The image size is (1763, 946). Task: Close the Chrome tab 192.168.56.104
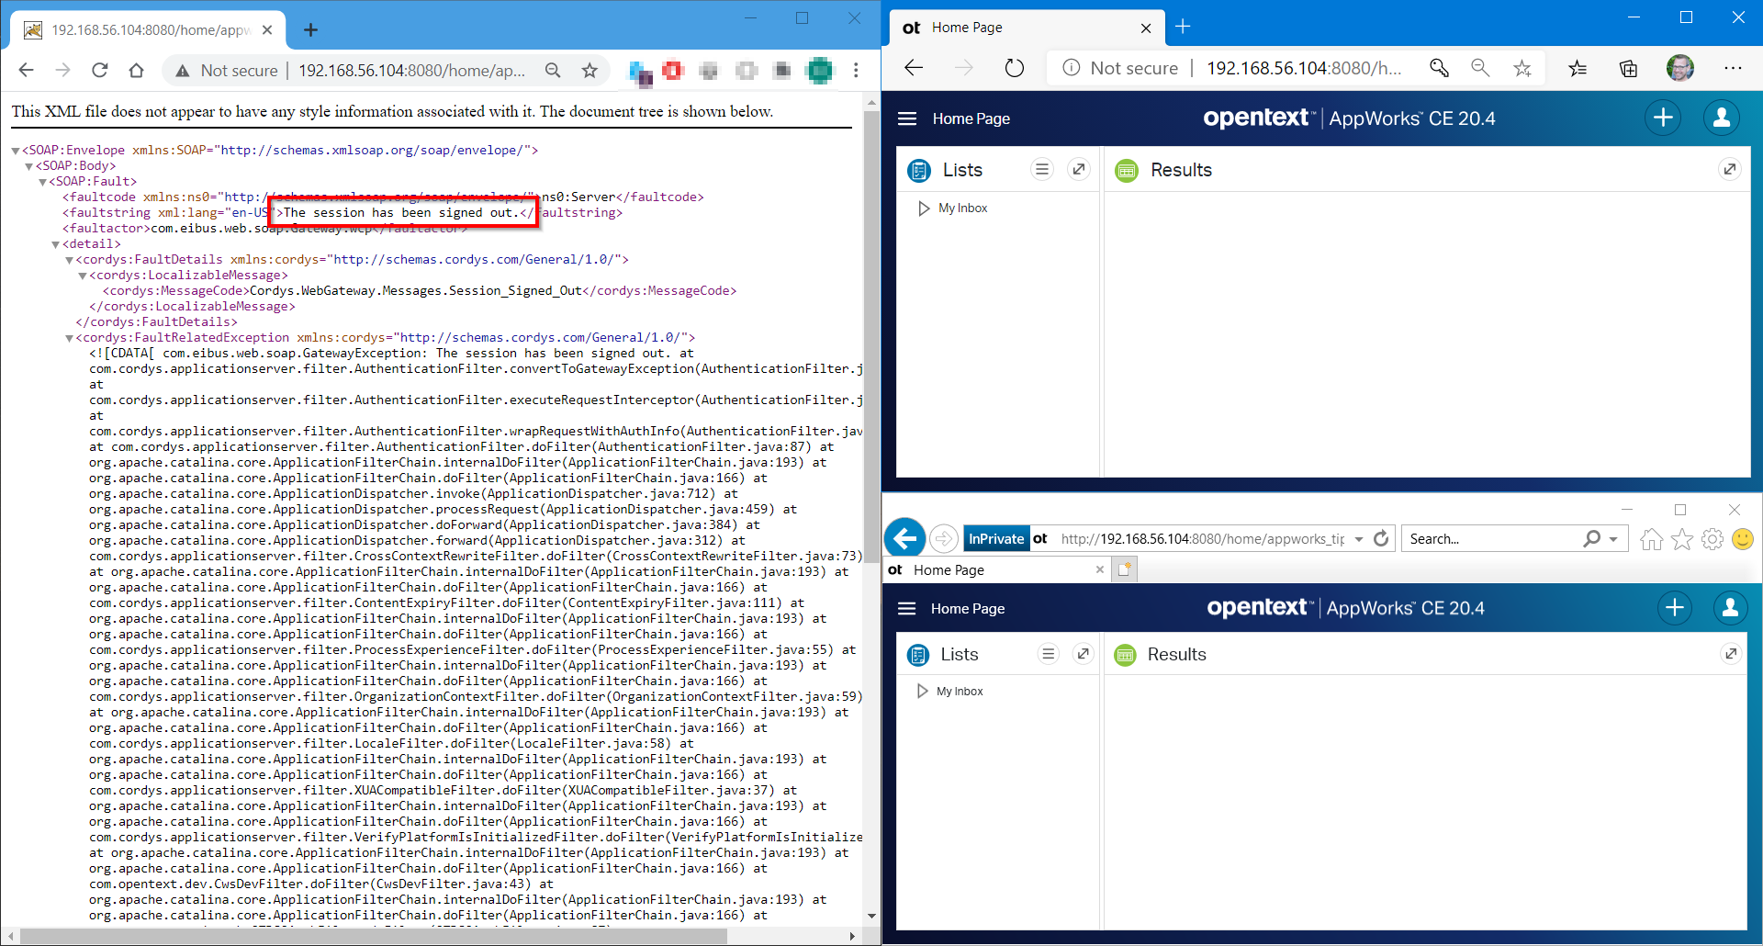tap(267, 30)
